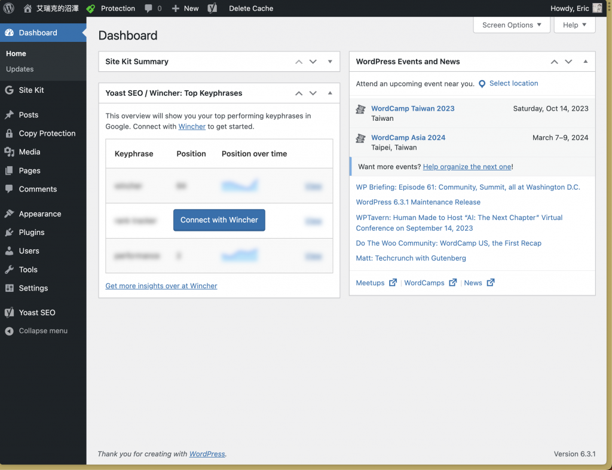The height and width of the screenshot is (470, 612).
Task: Click the Pages icon in sidebar
Action: tap(10, 170)
